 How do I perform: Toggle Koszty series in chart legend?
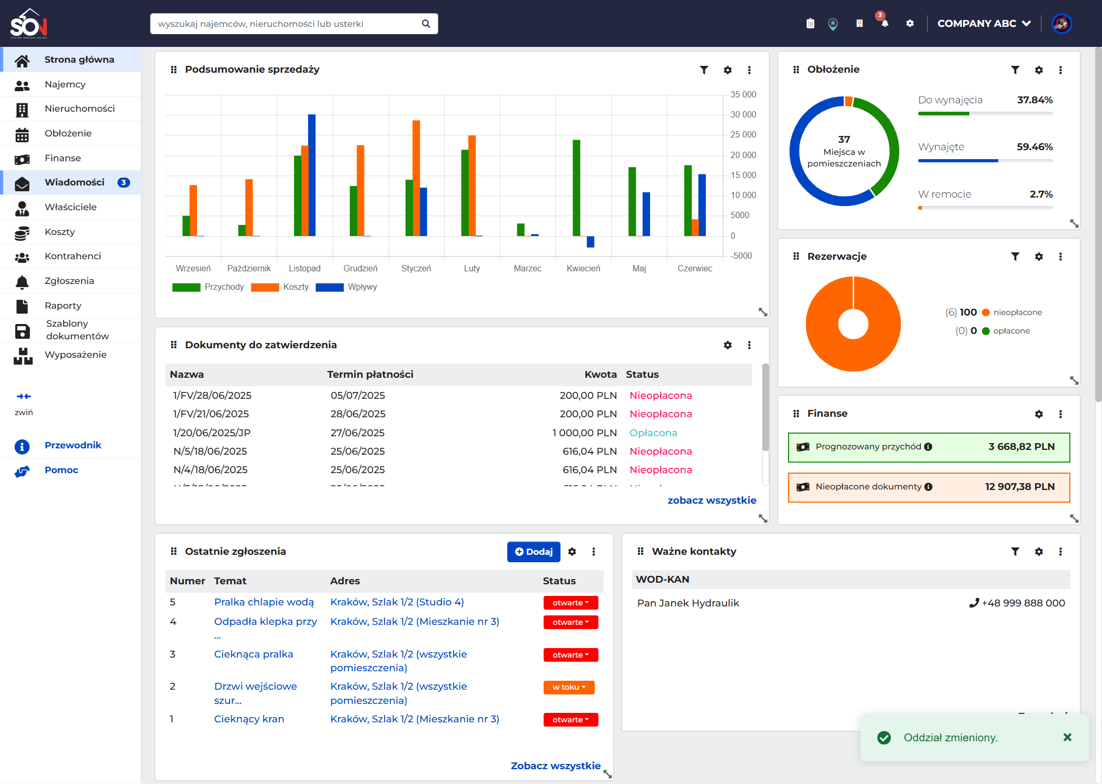(280, 287)
